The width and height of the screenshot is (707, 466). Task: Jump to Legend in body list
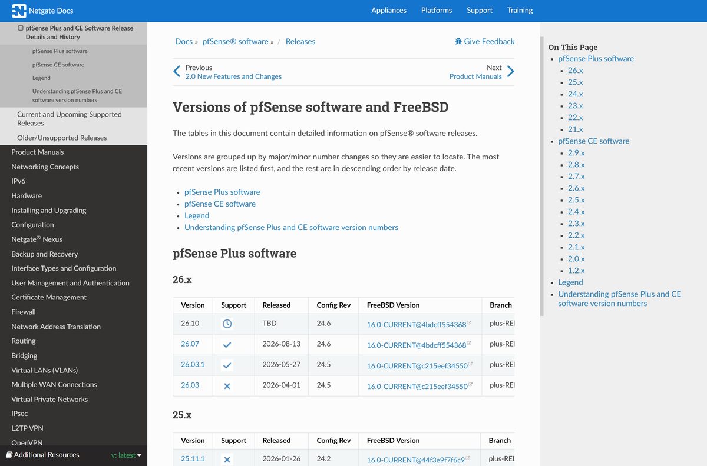tap(197, 215)
